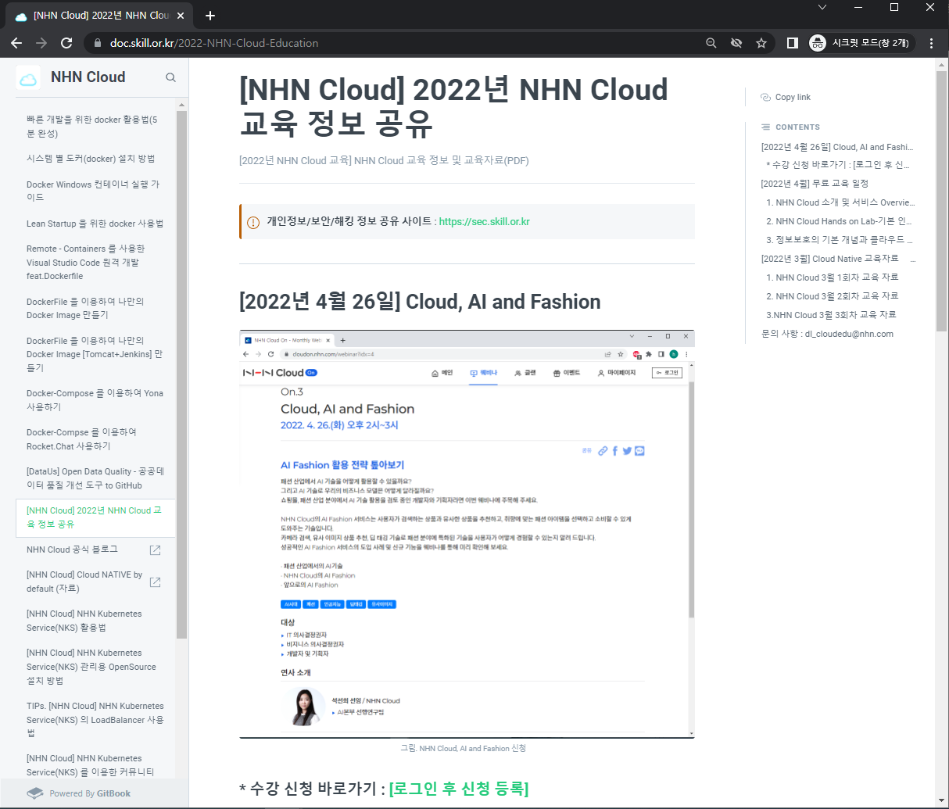This screenshot has width=949, height=809.
Task: Click the Copy link button
Action: [786, 97]
